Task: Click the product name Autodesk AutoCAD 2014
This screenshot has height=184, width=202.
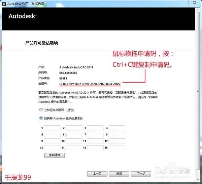Action: (x=76, y=67)
